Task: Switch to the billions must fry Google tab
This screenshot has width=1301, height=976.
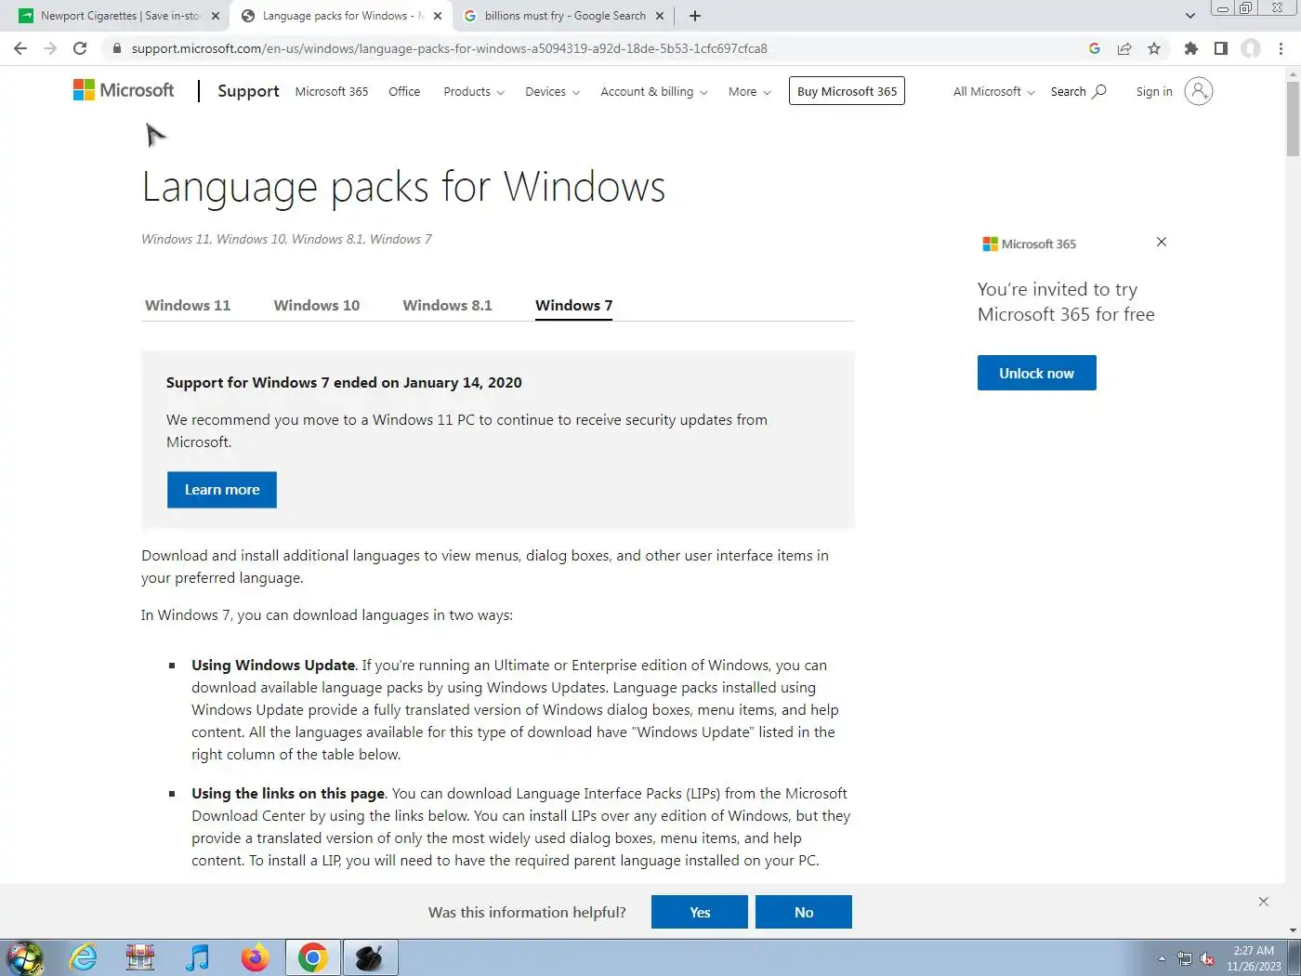Action: [x=565, y=16]
